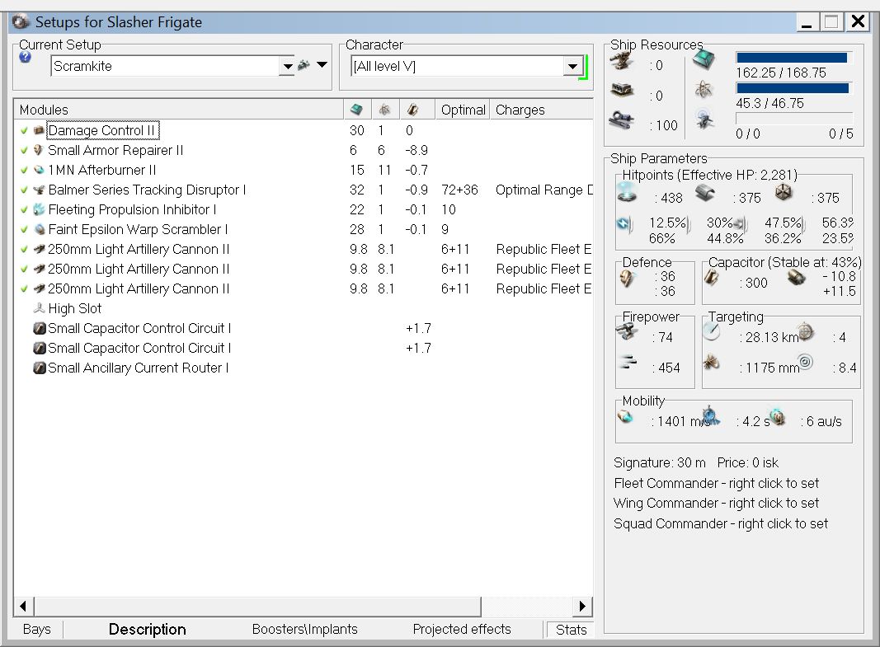Image resolution: width=880 pixels, height=647 pixels.
Task: Click the warp speed icon
Action: click(x=777, y=416)
